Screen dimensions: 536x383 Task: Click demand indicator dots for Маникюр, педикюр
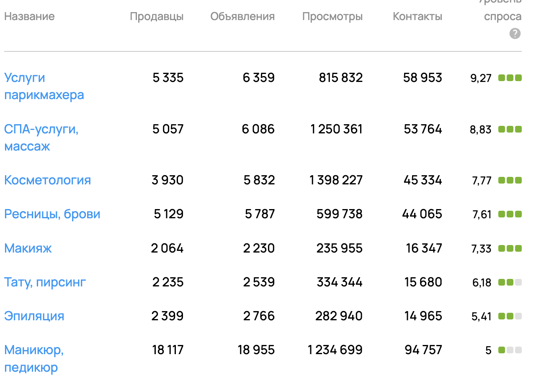[510, 350]
